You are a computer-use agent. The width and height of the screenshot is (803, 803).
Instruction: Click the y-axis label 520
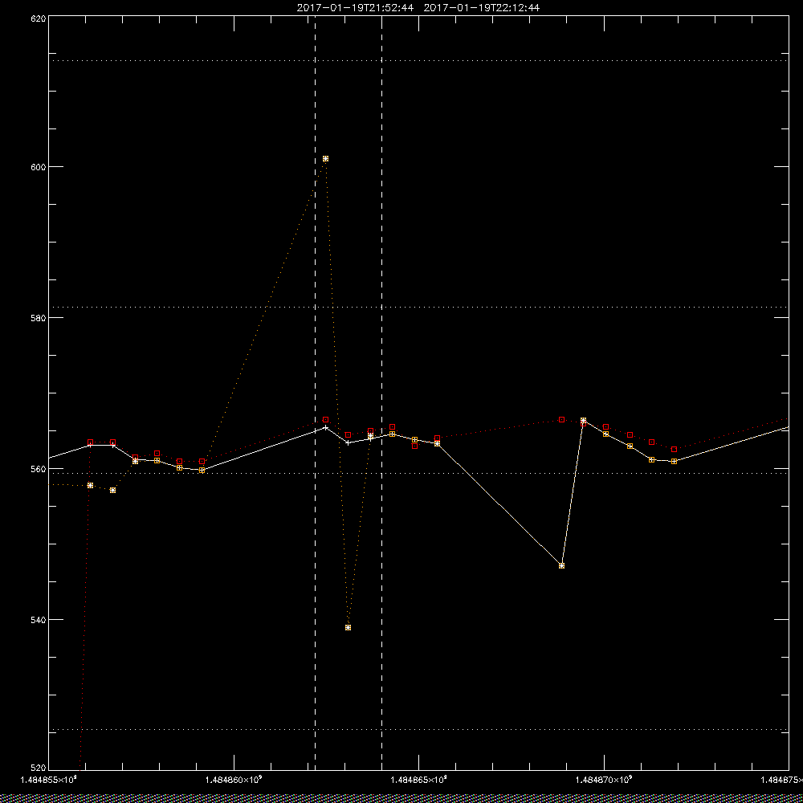[x=39, y=768]
